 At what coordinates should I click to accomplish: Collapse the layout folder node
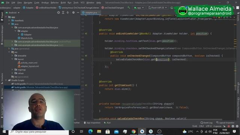click(x=12, y=59)
